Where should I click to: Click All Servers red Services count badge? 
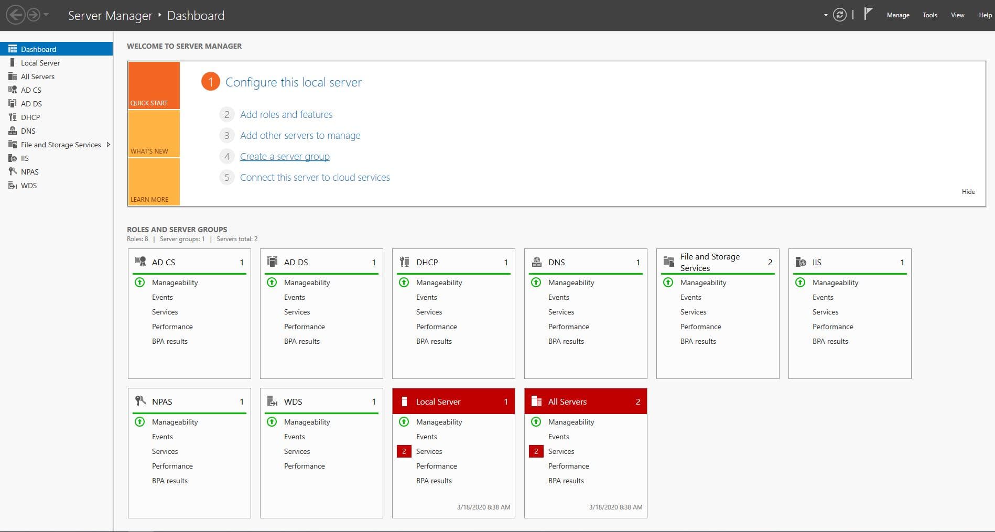(536, 451)
